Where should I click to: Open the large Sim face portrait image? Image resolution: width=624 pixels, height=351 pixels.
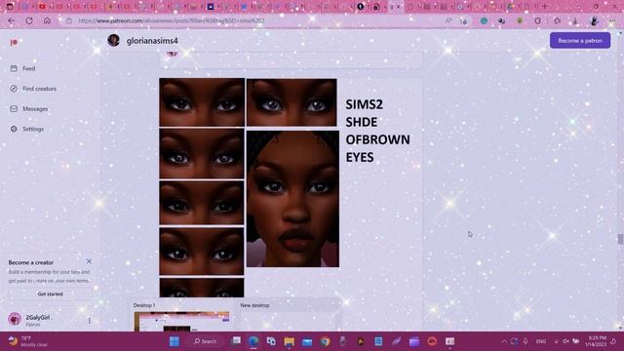292,199
